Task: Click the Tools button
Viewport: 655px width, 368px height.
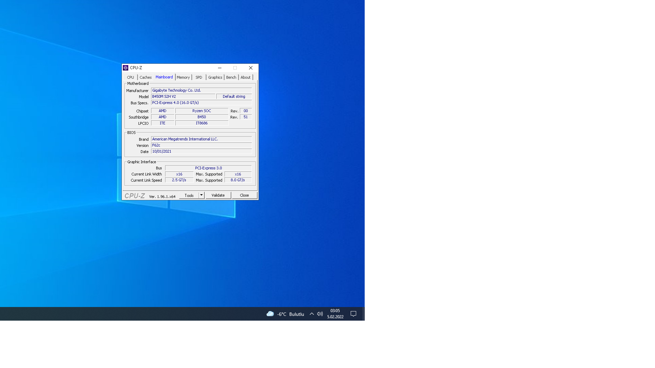Action: pos(189,195)
